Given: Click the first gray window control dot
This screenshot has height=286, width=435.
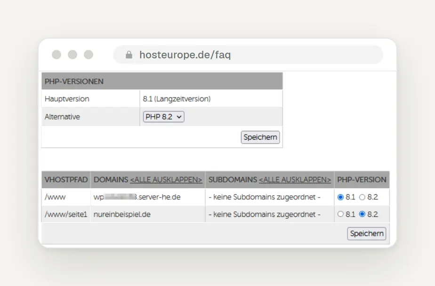Looking at the screenshot, I should pyautogui.click(x=56, y=55).
